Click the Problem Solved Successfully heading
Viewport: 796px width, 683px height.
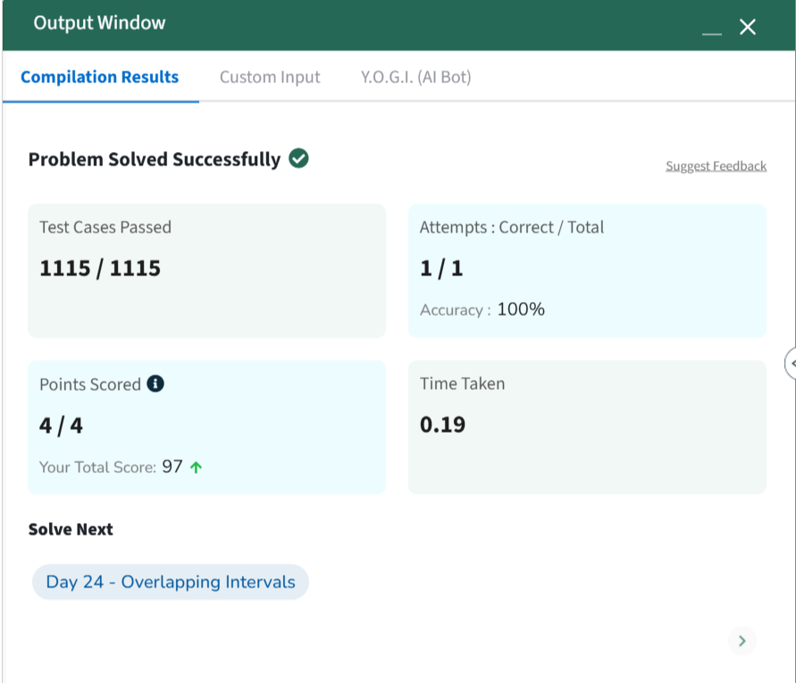pos(155,159)
